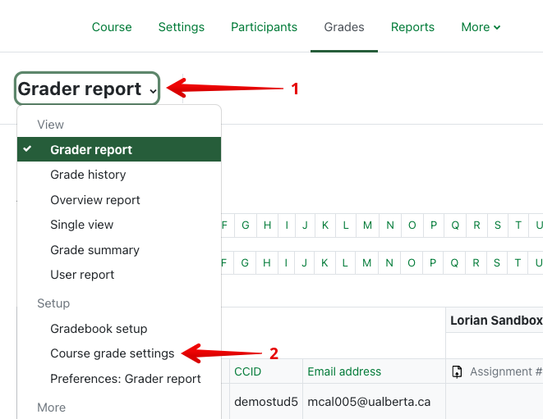The height and width of the screenshot is (419, 543).
Task: Filter names by letter M in top row
Action: (366, 225)
